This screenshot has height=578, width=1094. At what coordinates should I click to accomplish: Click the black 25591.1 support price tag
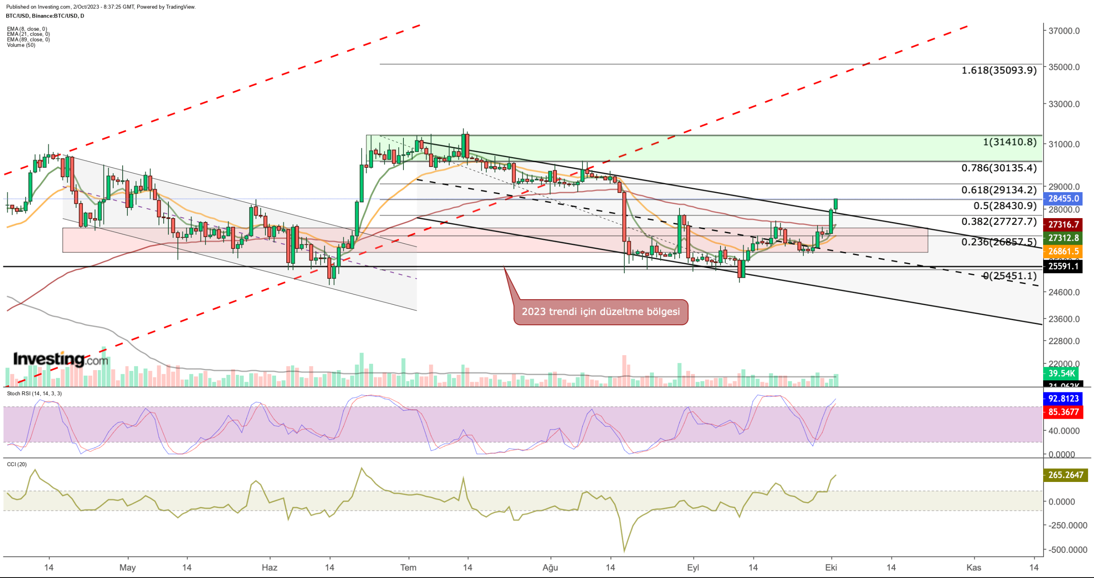(1063, 266)
